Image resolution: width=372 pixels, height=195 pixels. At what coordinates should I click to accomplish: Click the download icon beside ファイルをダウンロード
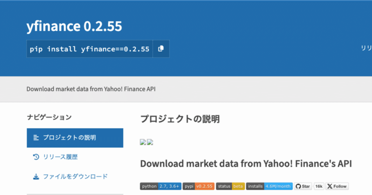36,176
